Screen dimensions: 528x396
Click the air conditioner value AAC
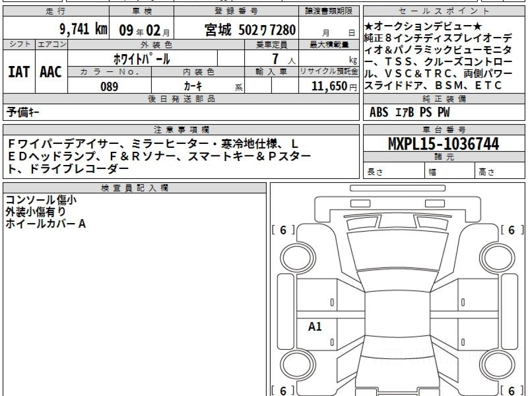51,72
